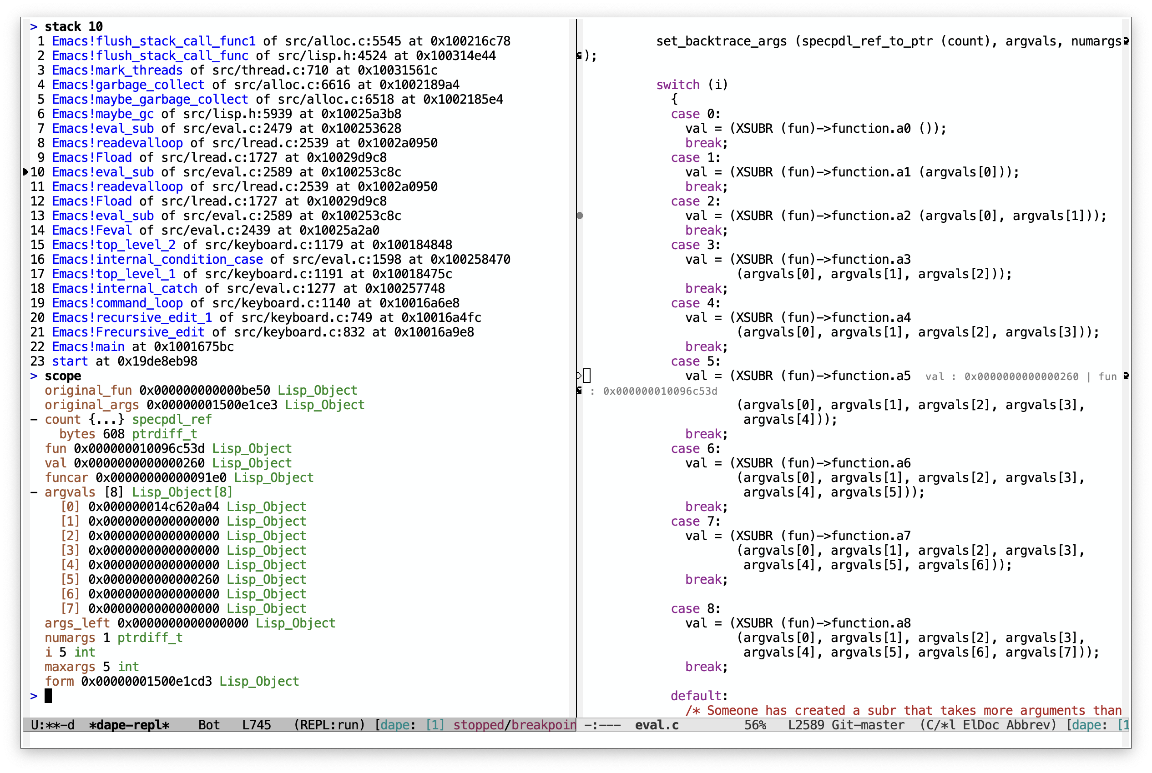Click the continuation arrow before closing parenthesis line
This screenshot has width=1152, height=773.
tap(579, 56)
